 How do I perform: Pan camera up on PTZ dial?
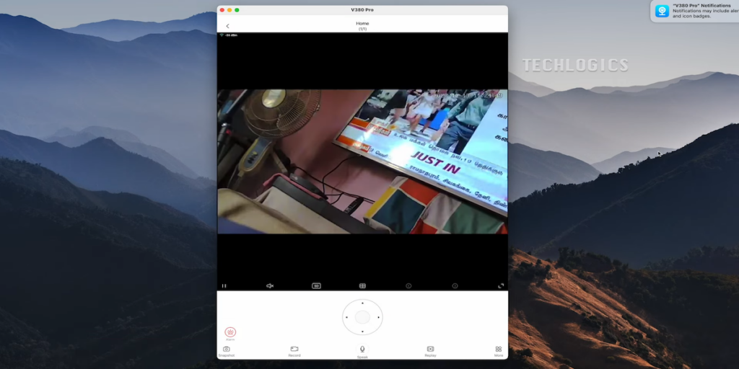362,303
